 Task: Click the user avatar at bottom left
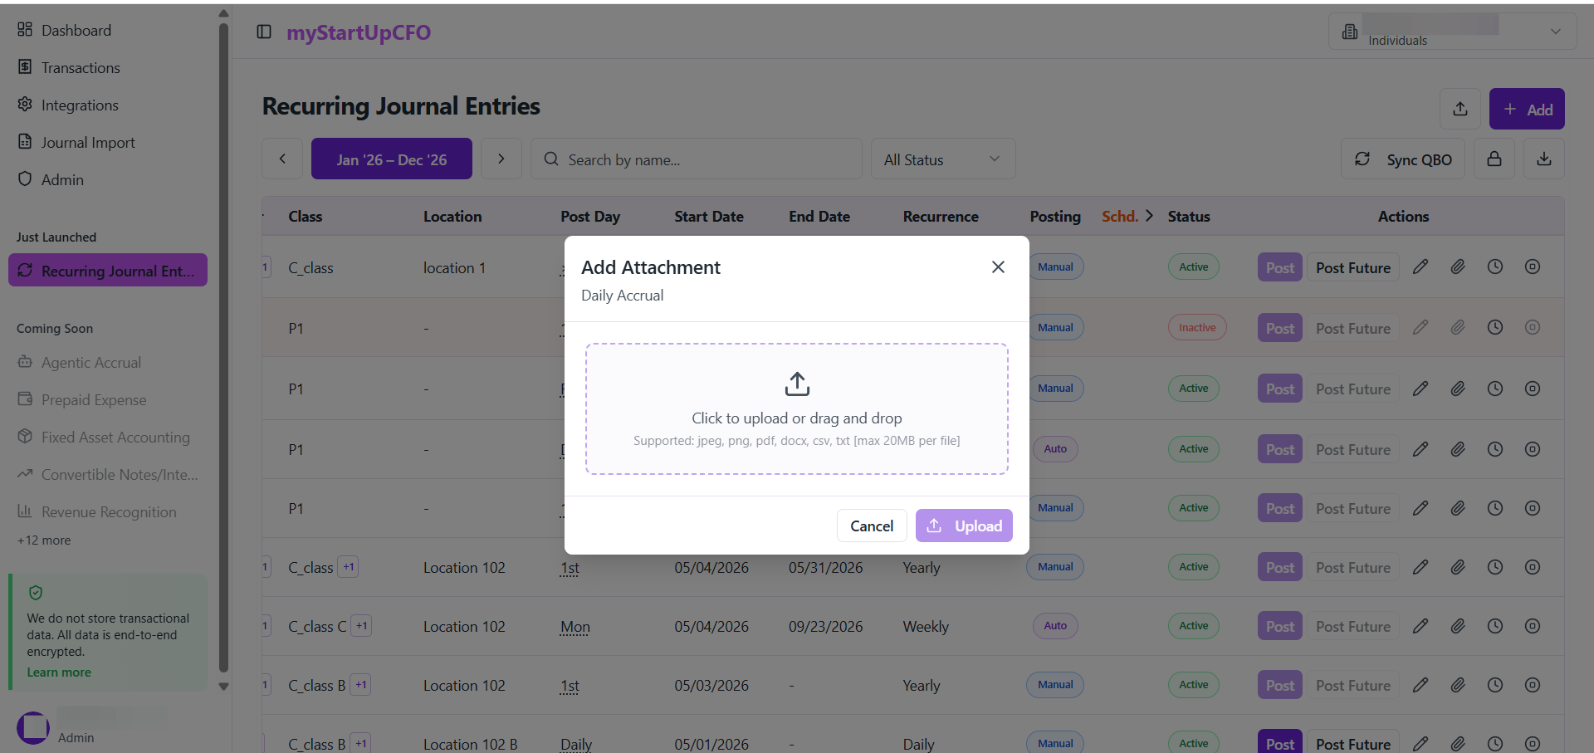[33, 728]
